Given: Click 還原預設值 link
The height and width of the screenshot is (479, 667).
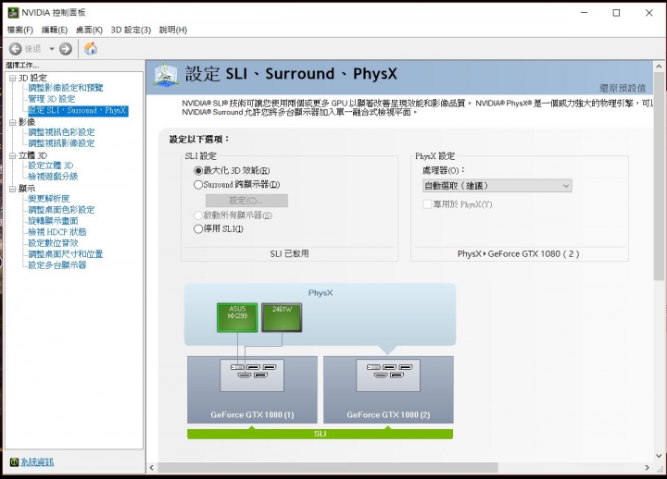Looking at the screenshot, I should tap(623, 88).
